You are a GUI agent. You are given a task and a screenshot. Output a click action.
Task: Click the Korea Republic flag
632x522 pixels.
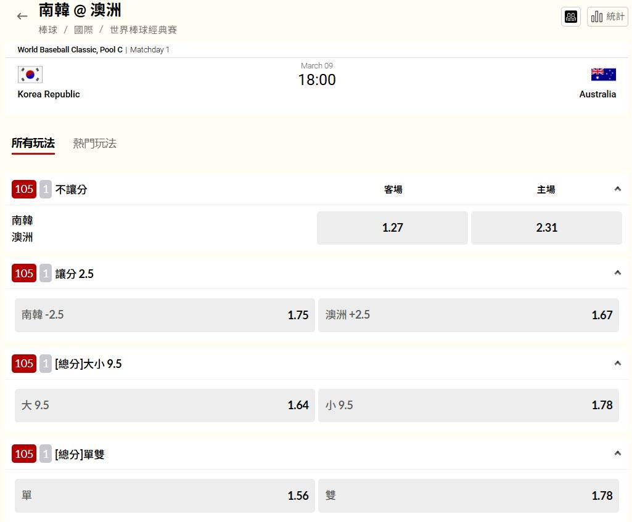tap(30, 75)
